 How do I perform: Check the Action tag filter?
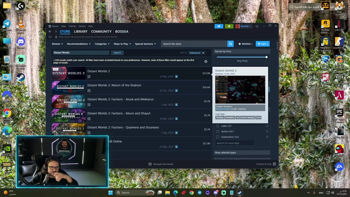pyautogui.click(x=218, y=131)
